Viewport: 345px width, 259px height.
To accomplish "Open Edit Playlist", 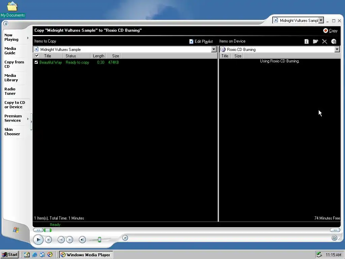I will coord(201,41).
